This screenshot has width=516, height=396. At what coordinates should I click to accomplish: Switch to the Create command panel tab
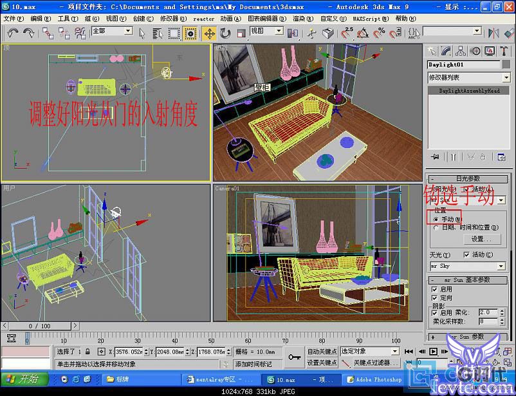(432, 51)
